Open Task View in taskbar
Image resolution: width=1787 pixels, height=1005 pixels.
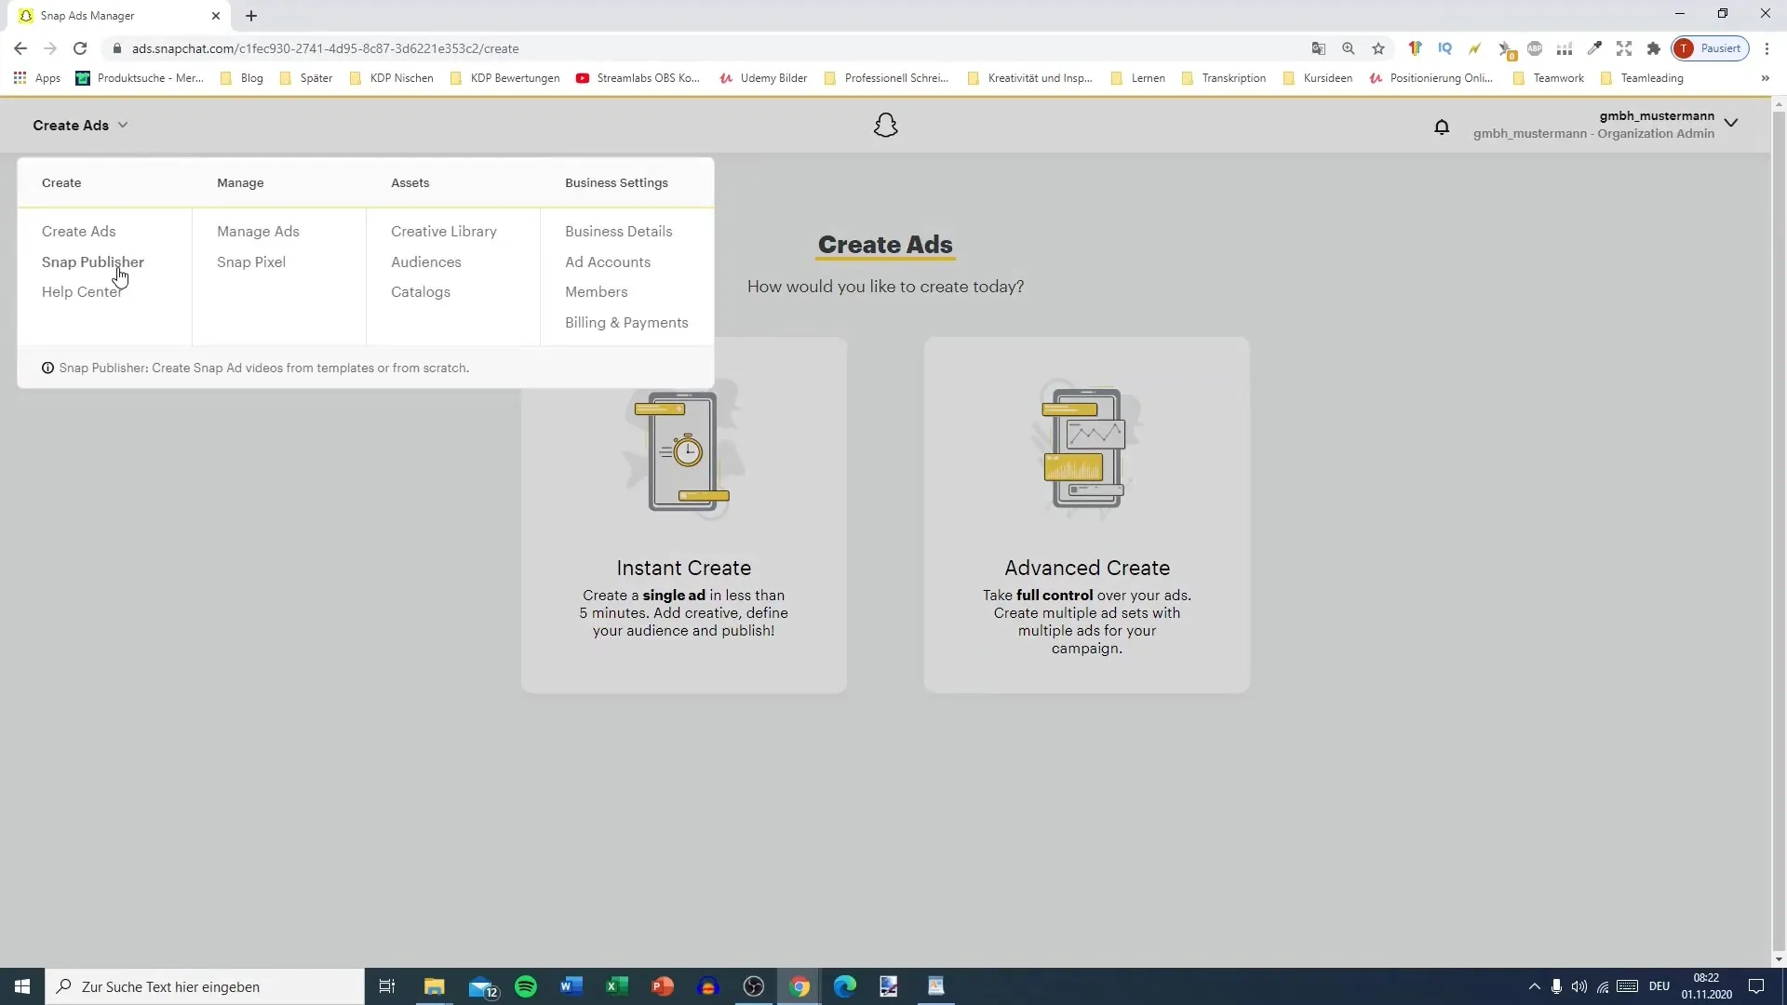pos(387,986)
